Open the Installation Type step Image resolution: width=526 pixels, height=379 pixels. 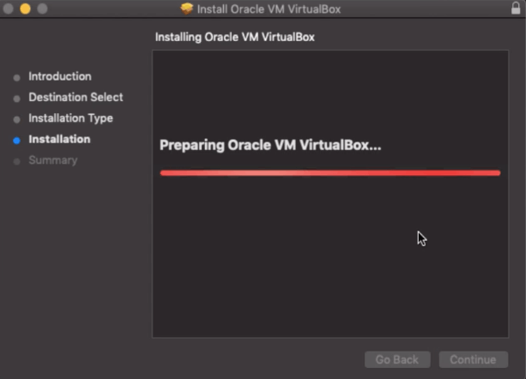tap(70, 118)
